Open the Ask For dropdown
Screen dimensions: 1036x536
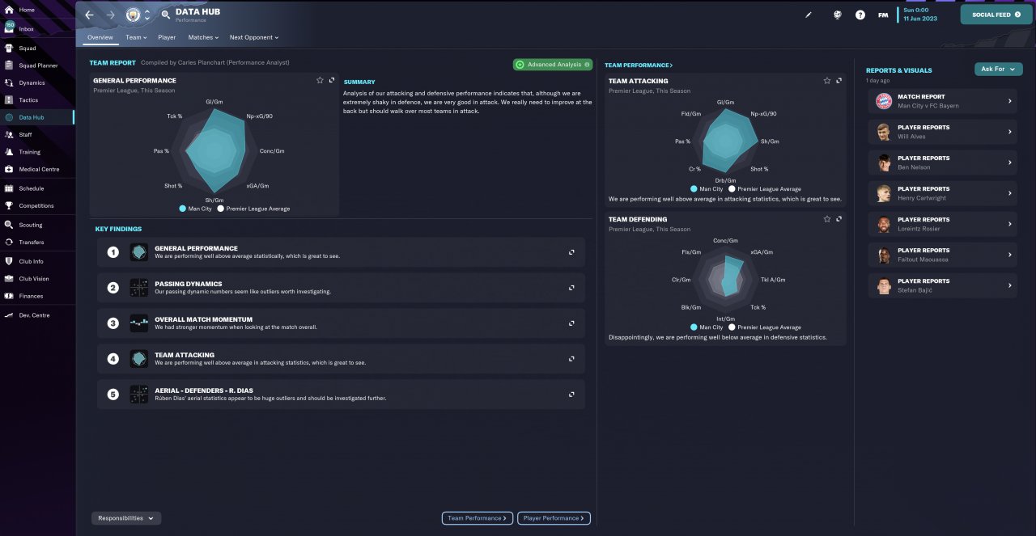(x=998, y=70)
